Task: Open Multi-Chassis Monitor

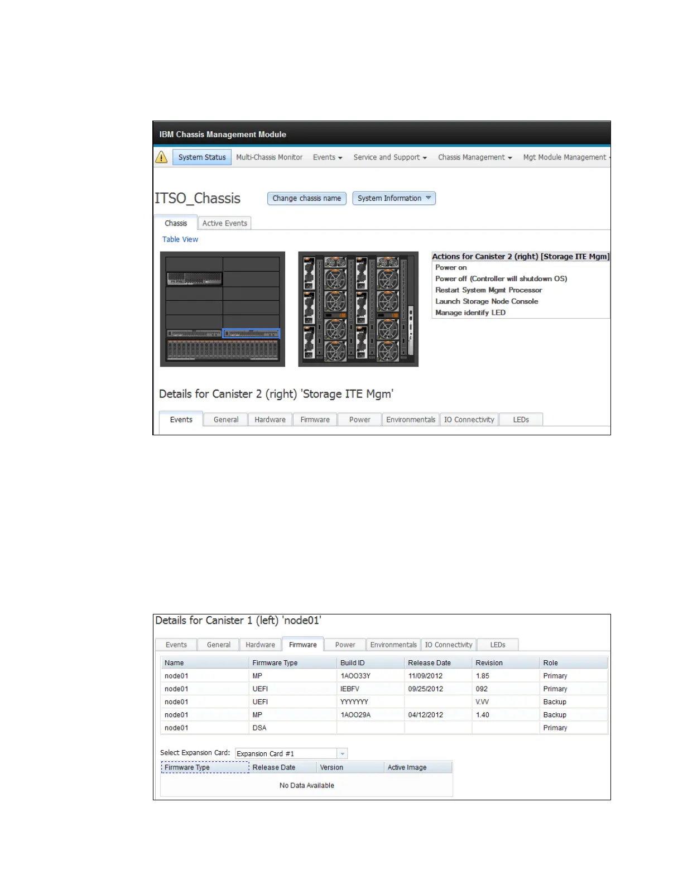Action: pyautogui.click(x=269, y=157)
